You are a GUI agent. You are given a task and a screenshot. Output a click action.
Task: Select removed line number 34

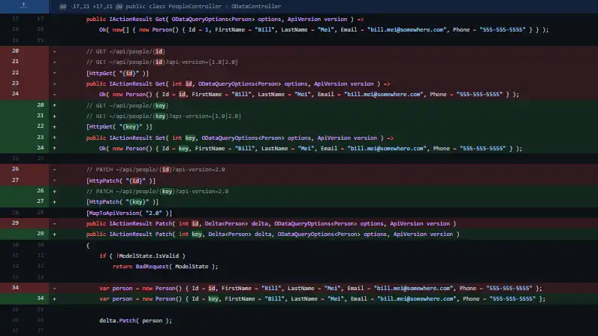pos(15,288)
